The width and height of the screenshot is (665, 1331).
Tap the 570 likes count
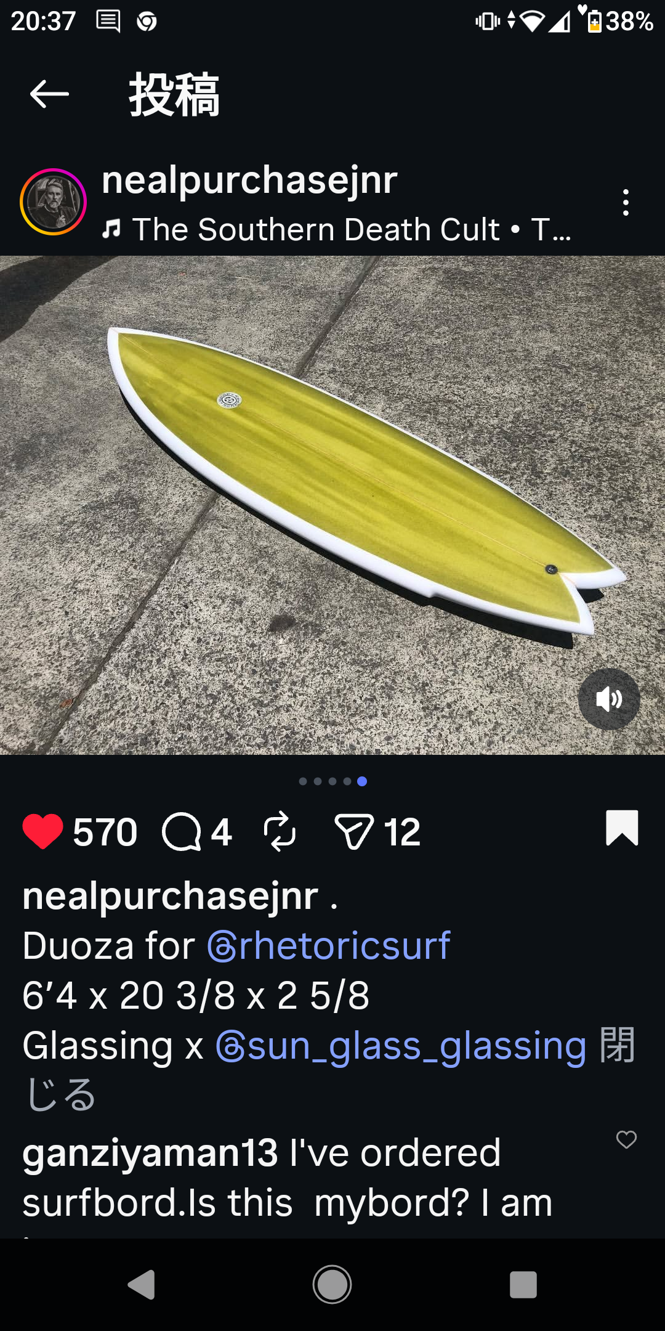coord(105,832)
